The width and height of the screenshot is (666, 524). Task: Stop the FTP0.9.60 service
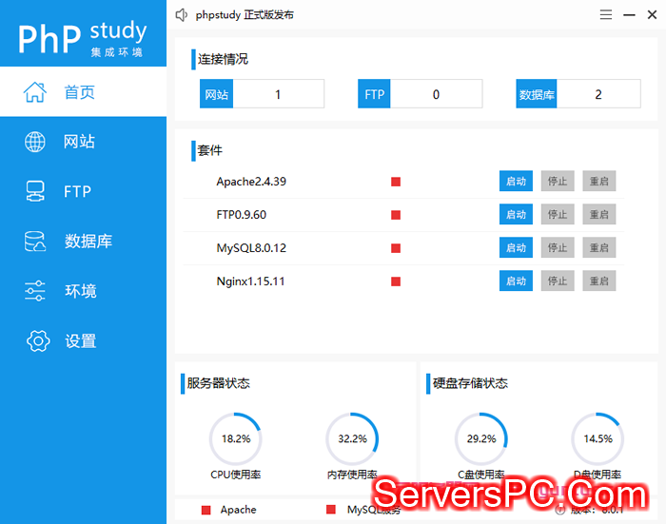point(558,215)
